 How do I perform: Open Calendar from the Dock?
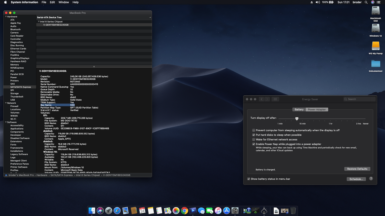[142, 211]
